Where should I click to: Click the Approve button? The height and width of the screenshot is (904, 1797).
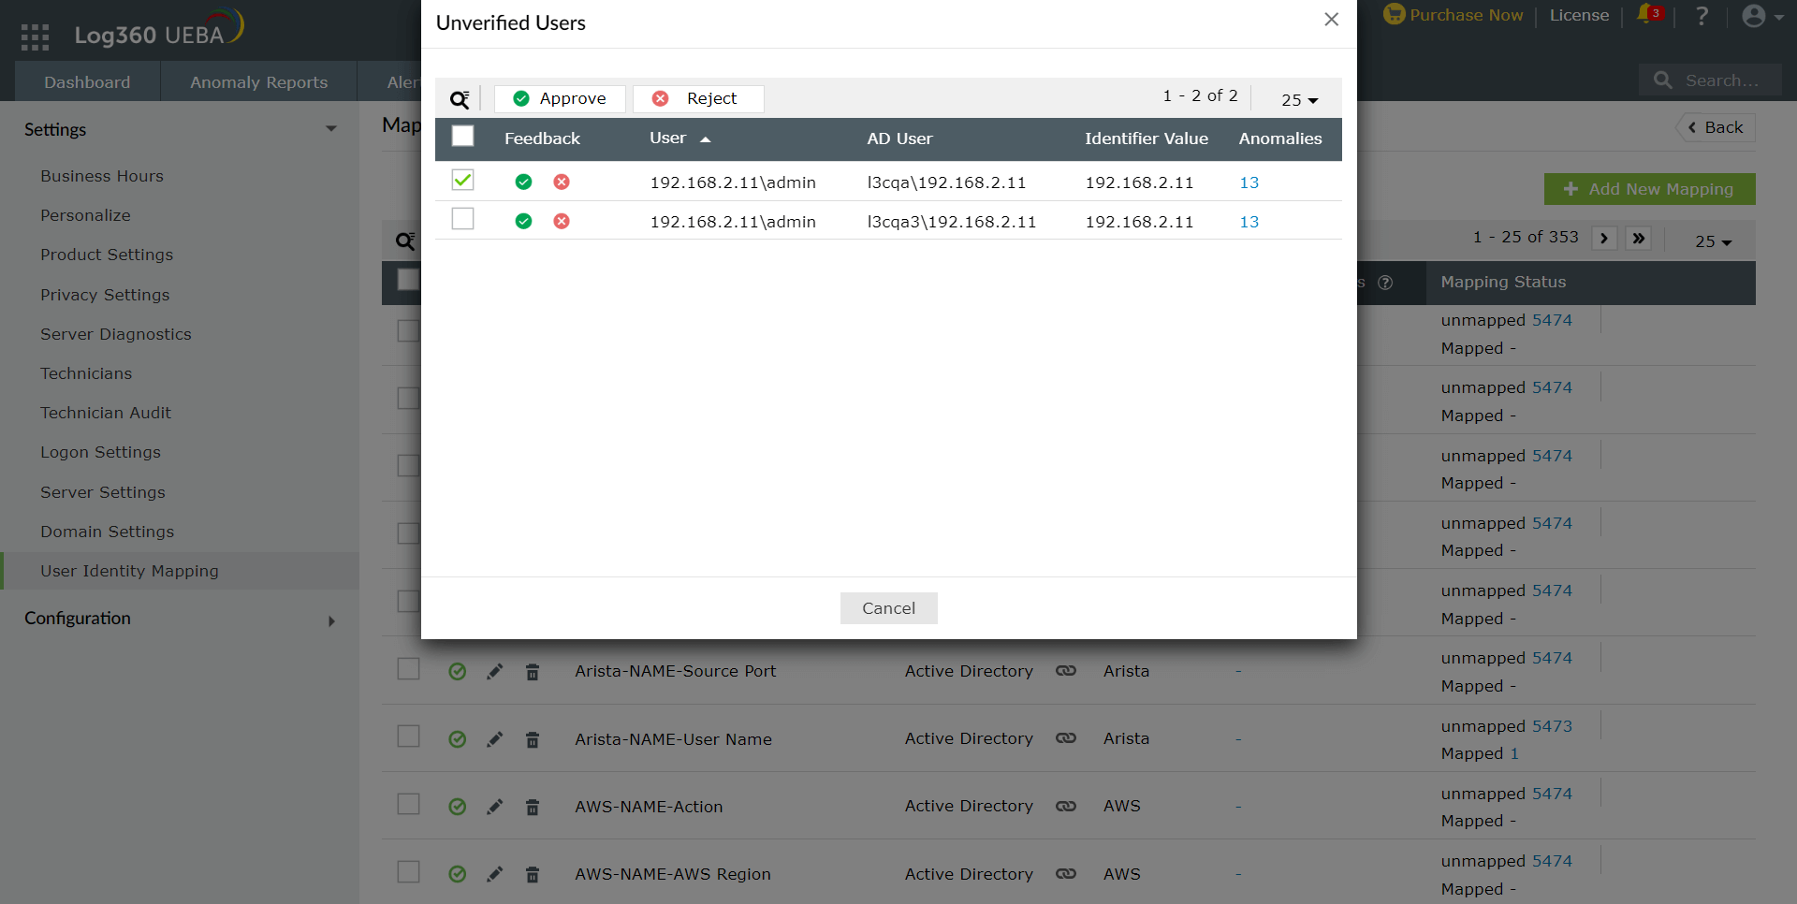coord(560,98)
